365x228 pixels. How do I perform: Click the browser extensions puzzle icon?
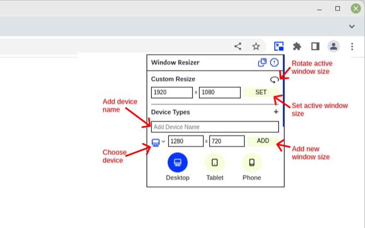point(297,46)
